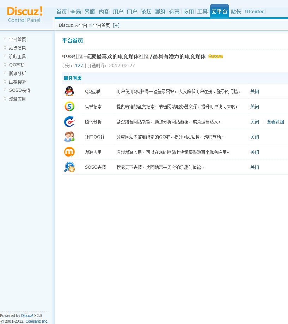Click the 漫游应用 service name in list
288x324 pixels.
(93, 152)
